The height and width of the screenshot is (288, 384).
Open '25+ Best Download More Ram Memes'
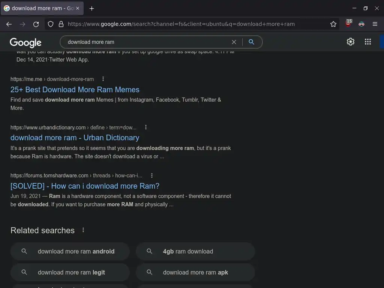point(75,90)
